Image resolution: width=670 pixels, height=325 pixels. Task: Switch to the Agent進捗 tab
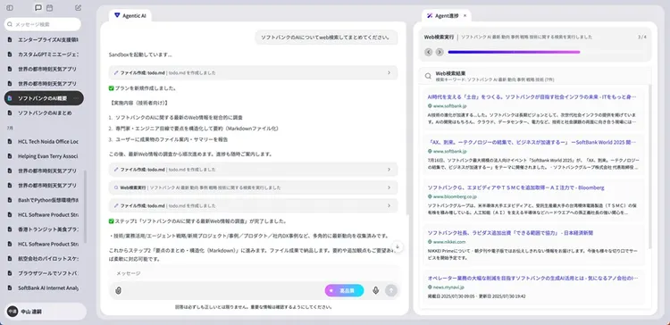447,16
